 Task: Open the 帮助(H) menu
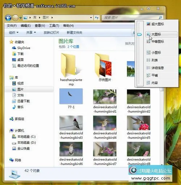pyautogui.click(x=68, y=25)
